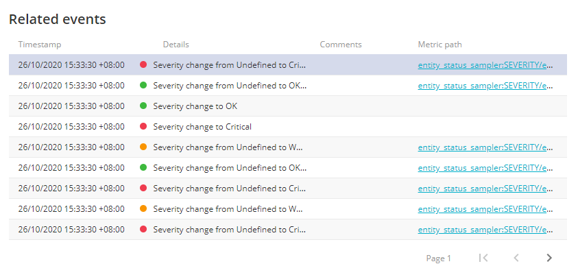
Task: Click the previous page arrow
Action: point(516,258)
